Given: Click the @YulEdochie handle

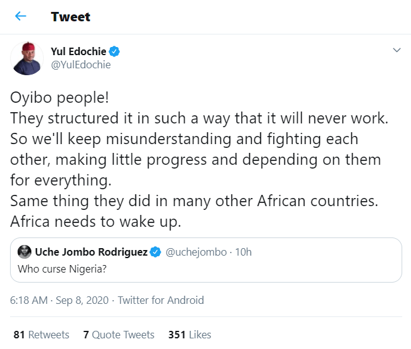Looking at the screenshot, I should [x=80, y=65].
